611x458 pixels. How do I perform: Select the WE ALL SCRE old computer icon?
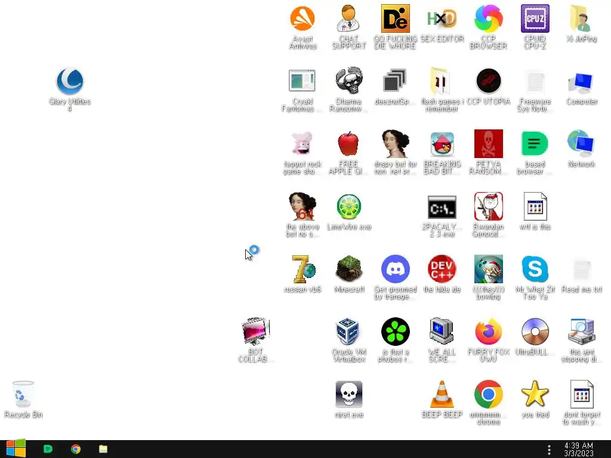click(x=441, y=332)
